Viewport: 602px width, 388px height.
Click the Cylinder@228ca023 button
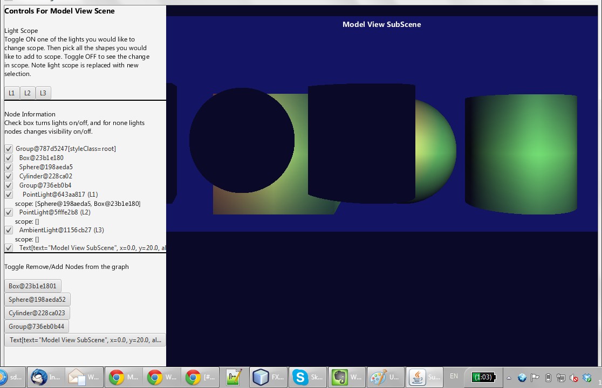tap(37, 313)
